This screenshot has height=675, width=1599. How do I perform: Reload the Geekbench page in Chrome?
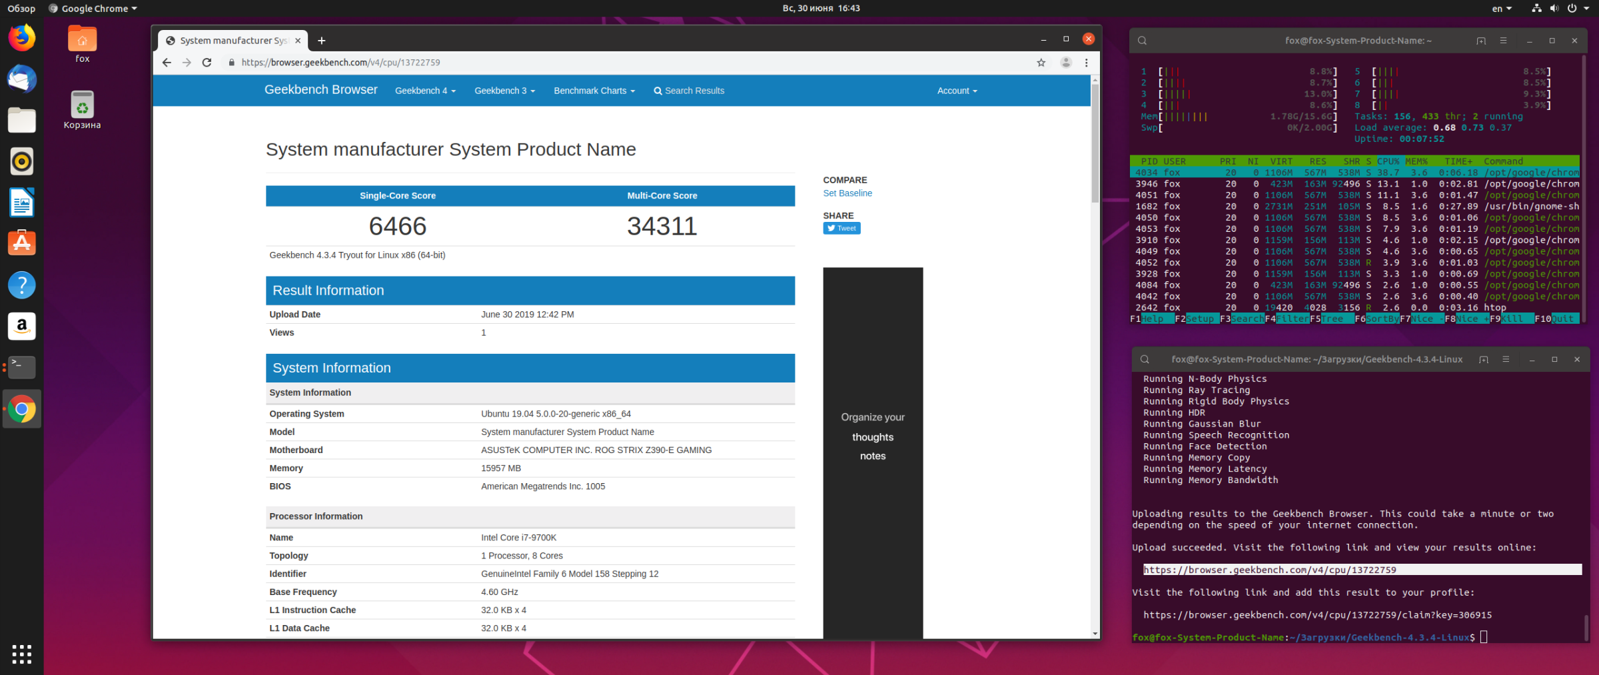click(207, 63)
